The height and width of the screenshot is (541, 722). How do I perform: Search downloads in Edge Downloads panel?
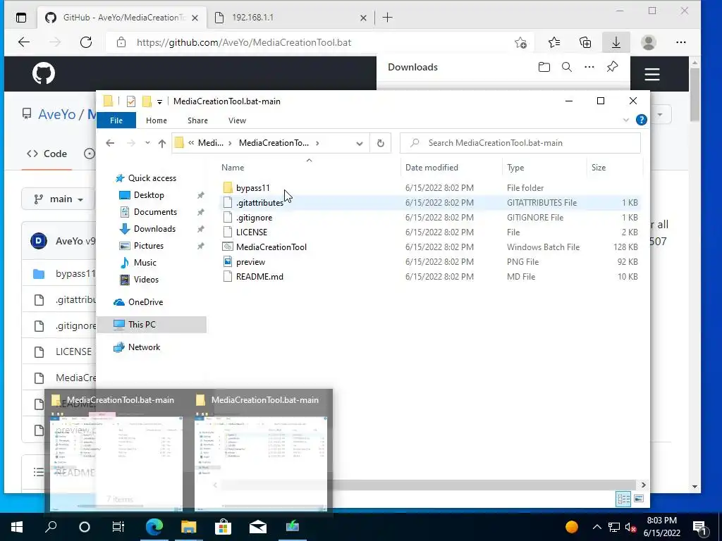(567, 67)
